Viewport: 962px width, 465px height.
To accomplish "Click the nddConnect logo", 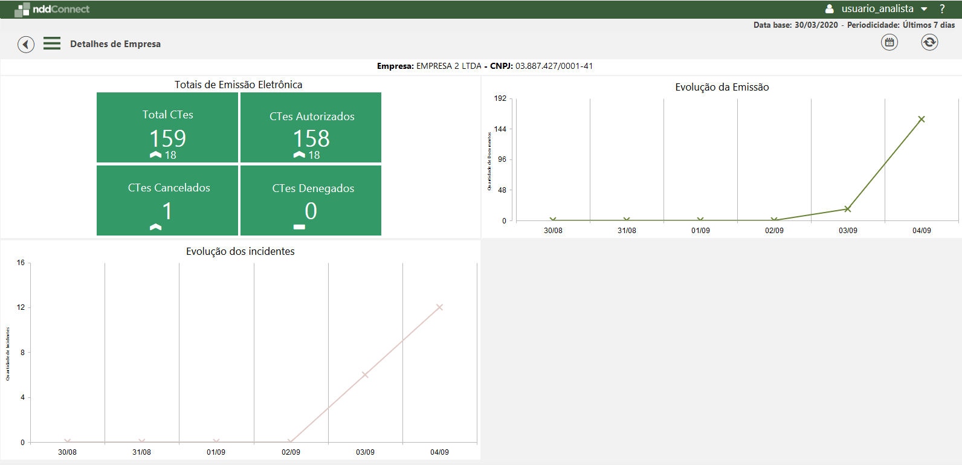I will 52,9.
